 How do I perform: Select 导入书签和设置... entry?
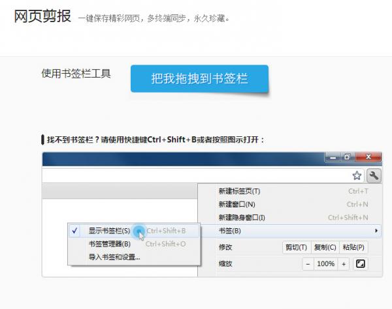coord(134,257)
